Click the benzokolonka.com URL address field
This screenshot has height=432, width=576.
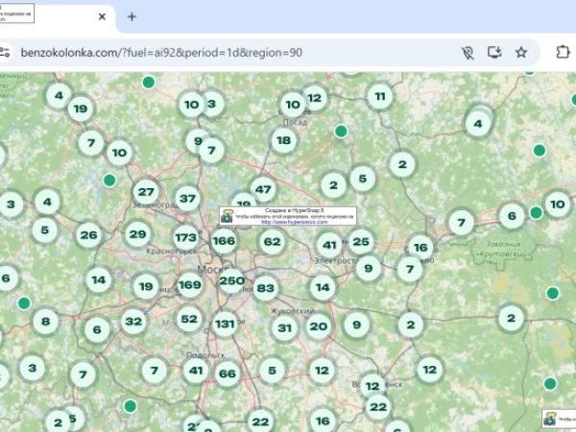161,53
